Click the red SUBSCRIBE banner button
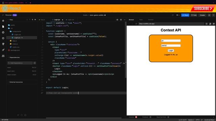Viewport: 216px width, 121px height. [x=202, y=8]
